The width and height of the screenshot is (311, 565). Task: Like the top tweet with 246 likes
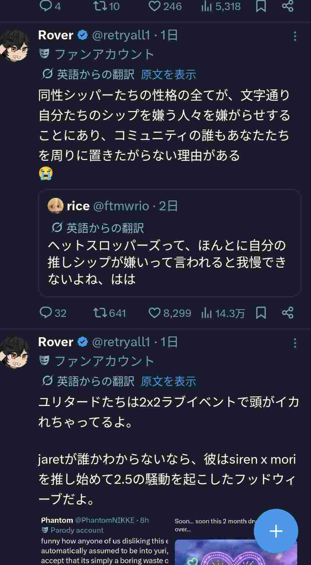(x=154, y=6)
